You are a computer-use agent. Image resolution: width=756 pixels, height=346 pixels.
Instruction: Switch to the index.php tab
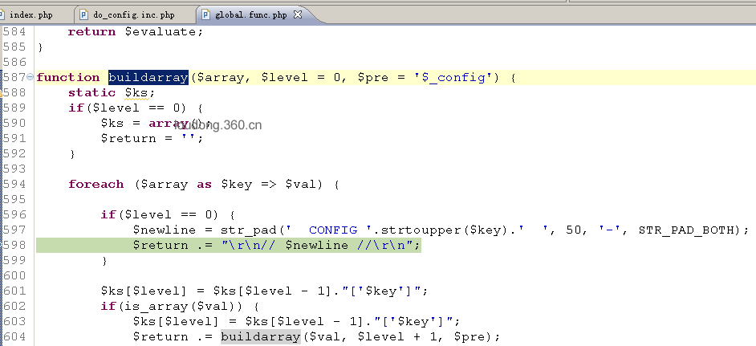(31, 15)
